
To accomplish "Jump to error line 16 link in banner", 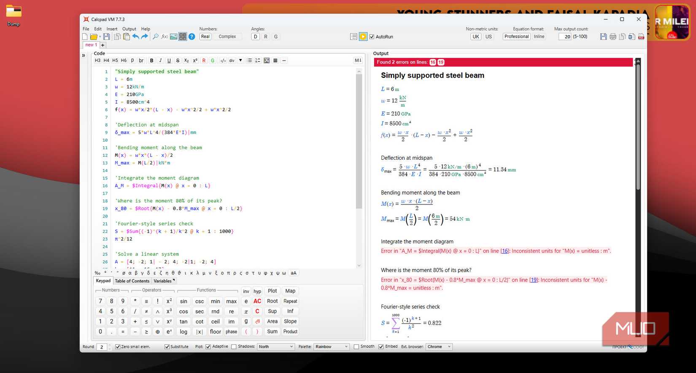I will [x=433, y=62].
